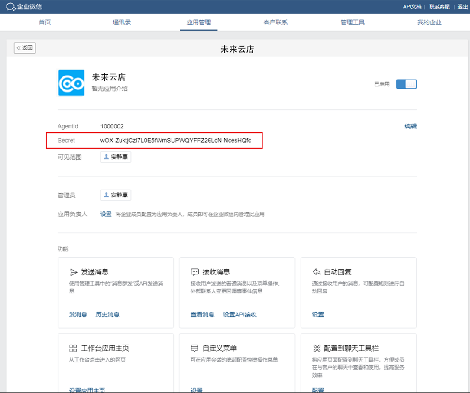Click the 发送消息 card title

(94, 272)
